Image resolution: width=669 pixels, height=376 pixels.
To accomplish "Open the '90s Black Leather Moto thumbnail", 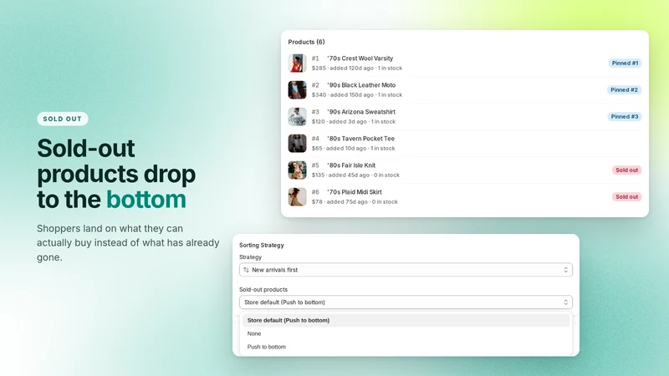I will point(297,90).
